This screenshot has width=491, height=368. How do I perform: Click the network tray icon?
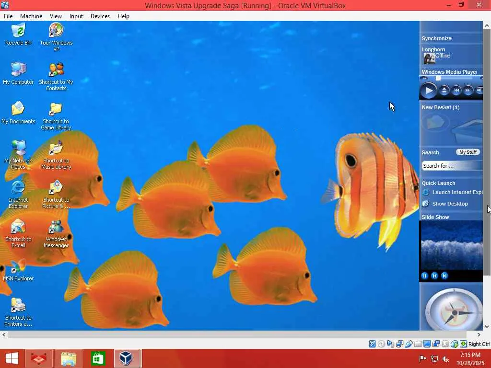click(x=434, y=358)
